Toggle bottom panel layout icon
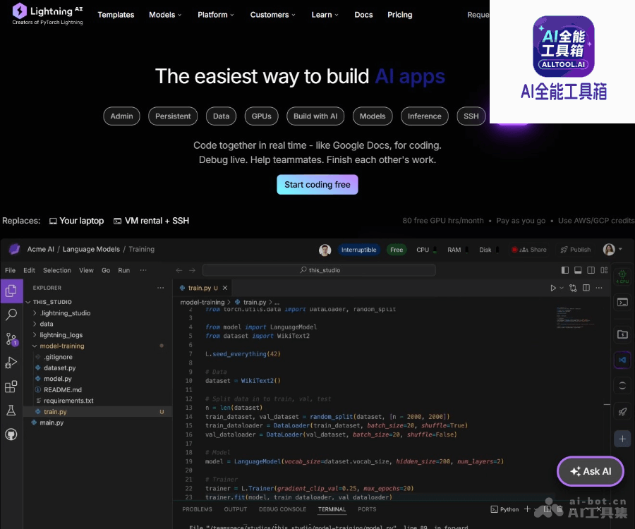Viewport: 635px width, 529px height. (x=578, y=270)
